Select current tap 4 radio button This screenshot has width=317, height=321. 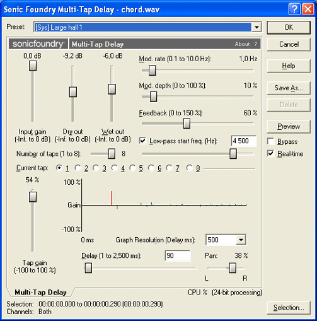[x=115, y=168]
